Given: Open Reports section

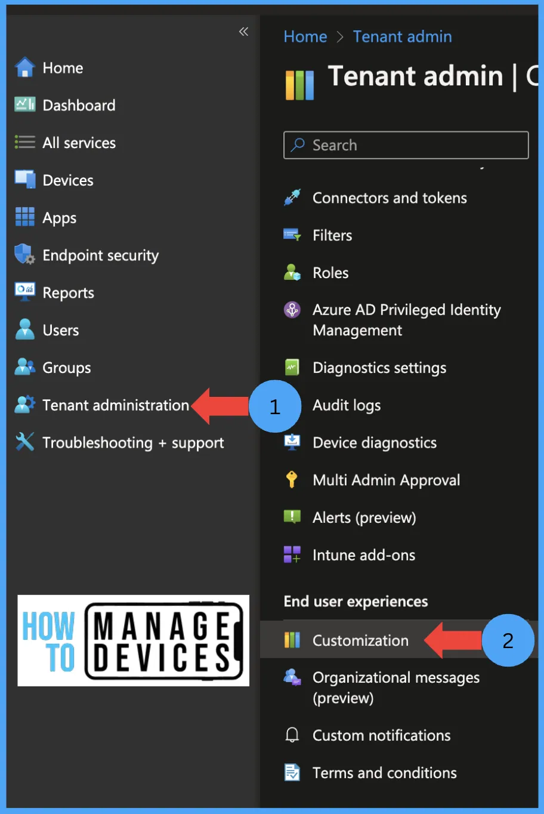Looking at the screenshot, I should pos(69,293).
